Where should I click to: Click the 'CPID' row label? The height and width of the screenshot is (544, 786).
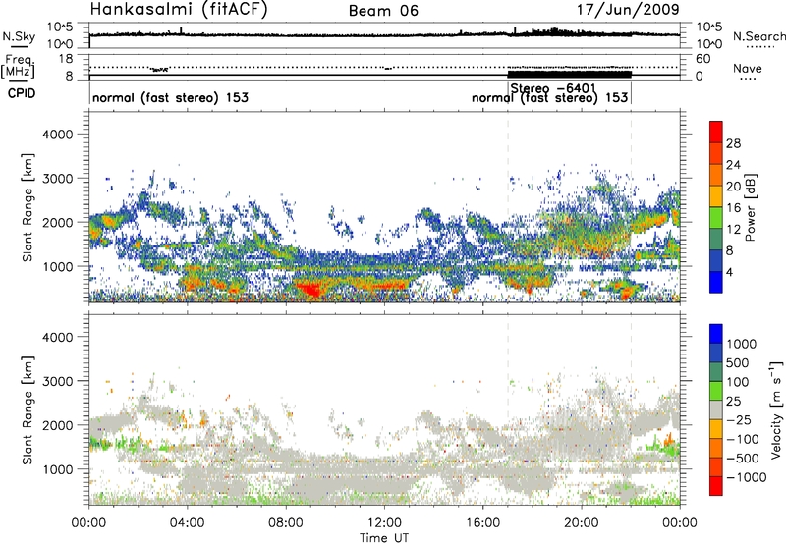22,93
